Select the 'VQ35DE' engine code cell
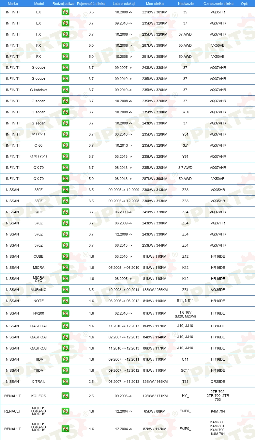 coord(218,290)
